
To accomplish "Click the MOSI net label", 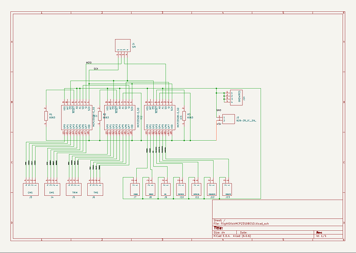I will 89,62.
